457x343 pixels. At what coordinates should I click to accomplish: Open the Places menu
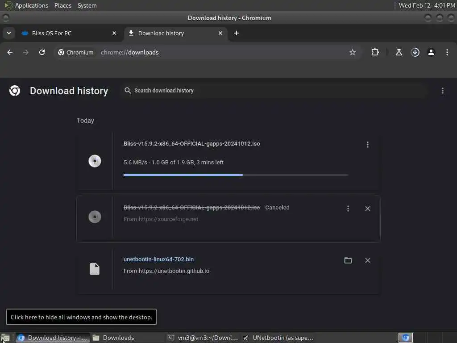pyautogui.click(x=62, y=5)
